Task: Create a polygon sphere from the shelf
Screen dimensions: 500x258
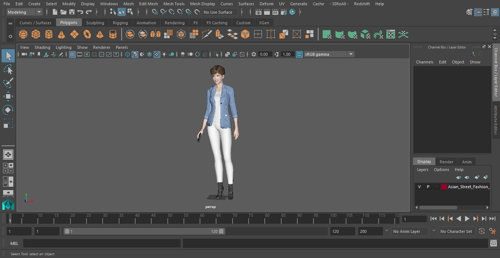Action: point(23,34)
